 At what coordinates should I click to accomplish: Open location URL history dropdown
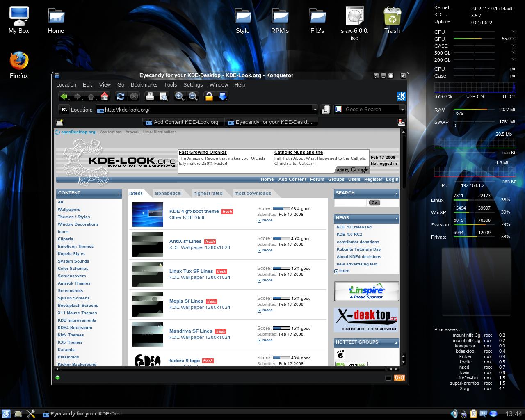315,110
